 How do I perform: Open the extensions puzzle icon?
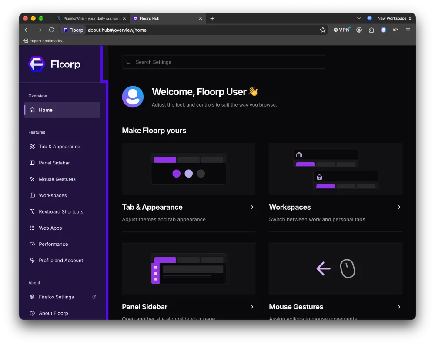coord(371,30)
